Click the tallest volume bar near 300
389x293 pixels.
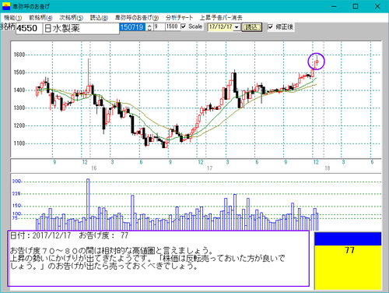click(88, 204)
